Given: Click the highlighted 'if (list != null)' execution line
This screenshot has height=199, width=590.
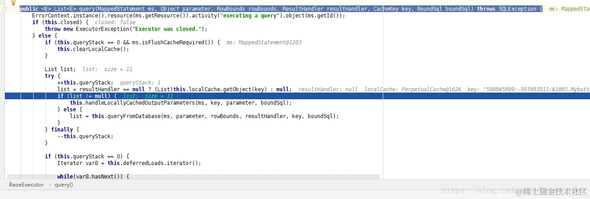Looking at the screenshot, I should tap(297, 96).
